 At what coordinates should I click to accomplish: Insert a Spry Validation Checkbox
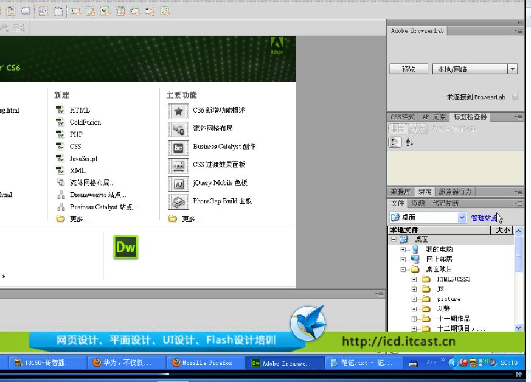(x=105, y=12)
